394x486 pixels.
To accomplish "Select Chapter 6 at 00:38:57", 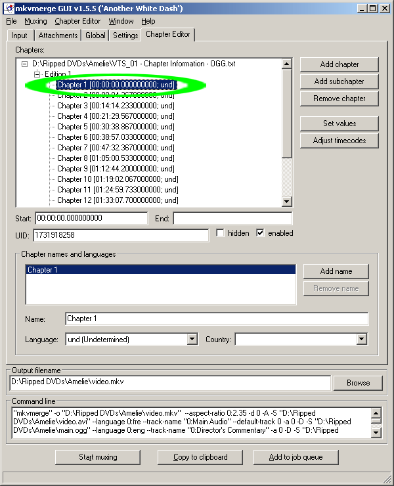I will [x=116, y=137].
